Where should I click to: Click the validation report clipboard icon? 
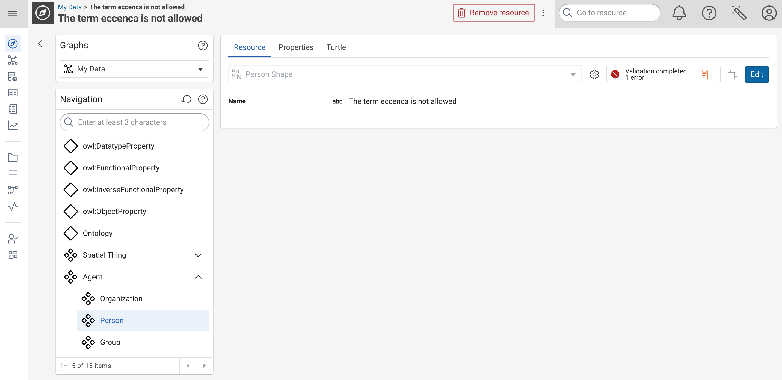pyautogui.click(x=704, y=74)
